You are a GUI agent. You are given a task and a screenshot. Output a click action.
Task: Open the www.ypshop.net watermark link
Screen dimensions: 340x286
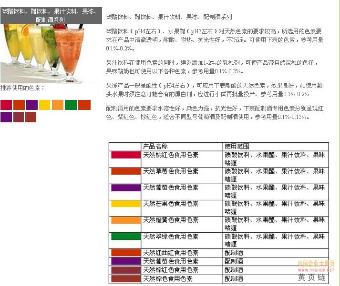click(x=316, y=270)
